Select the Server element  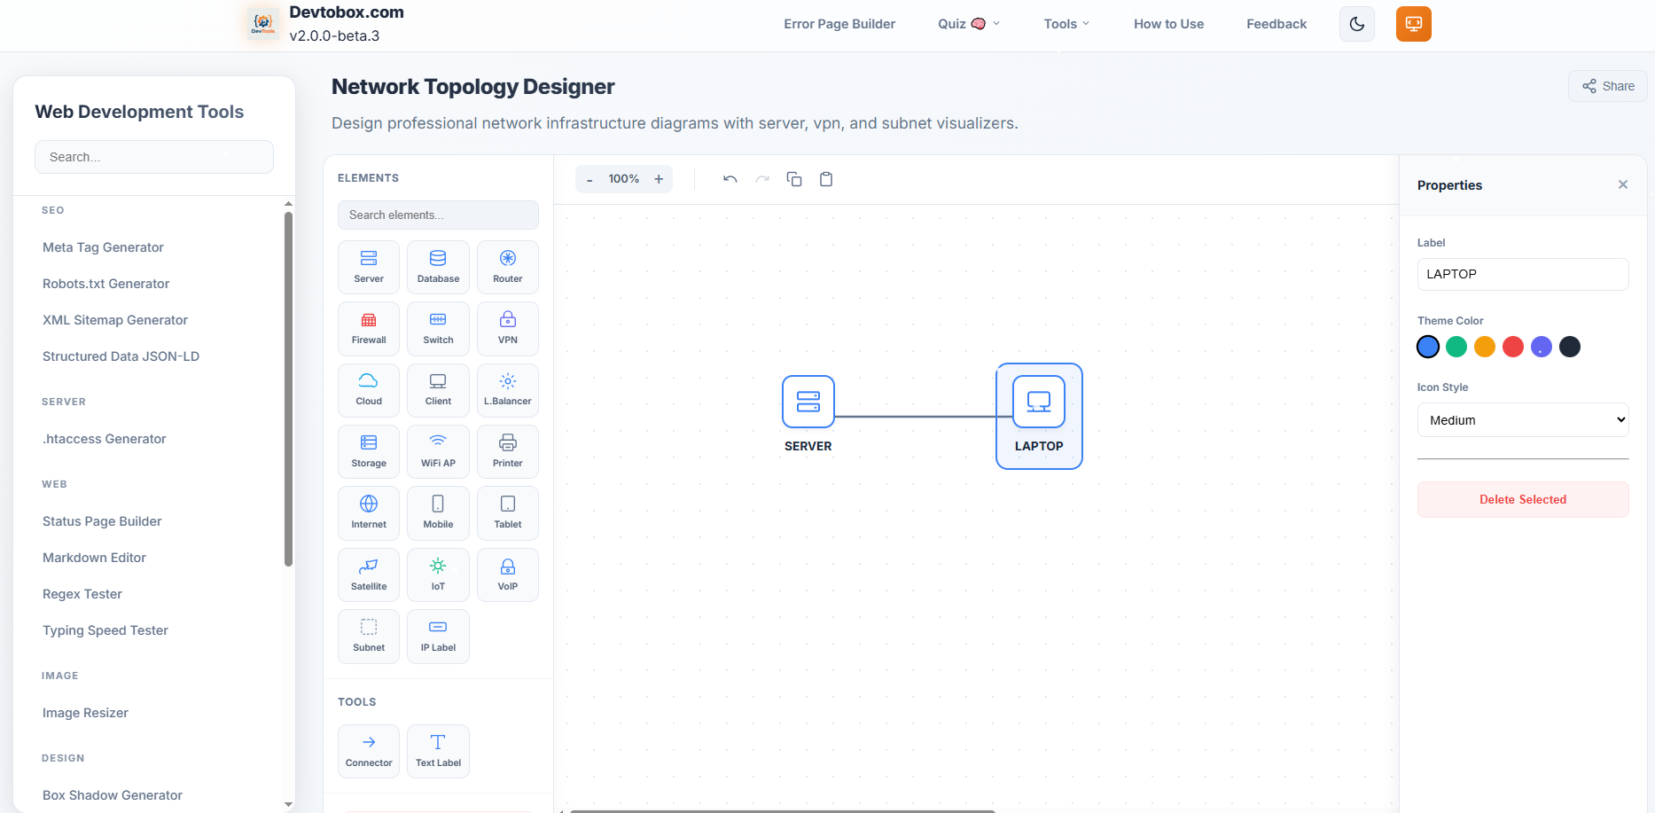pyautogui.click(x=368, y=266)
